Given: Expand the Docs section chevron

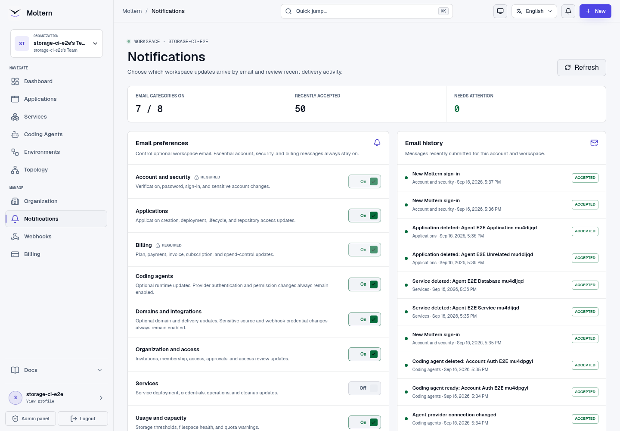Looking at the screenshot, I should point(100,370).
